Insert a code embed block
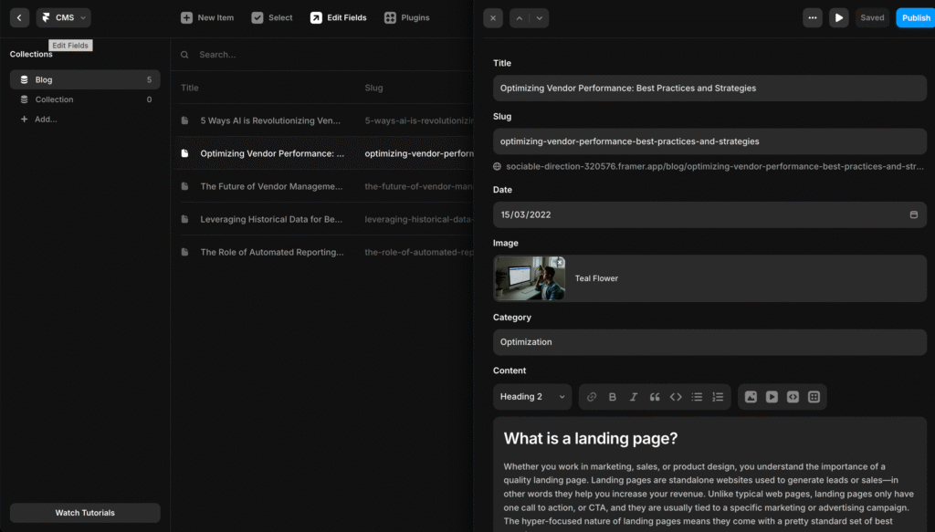The width and height of the screenshot is (935, 532). 793,397
